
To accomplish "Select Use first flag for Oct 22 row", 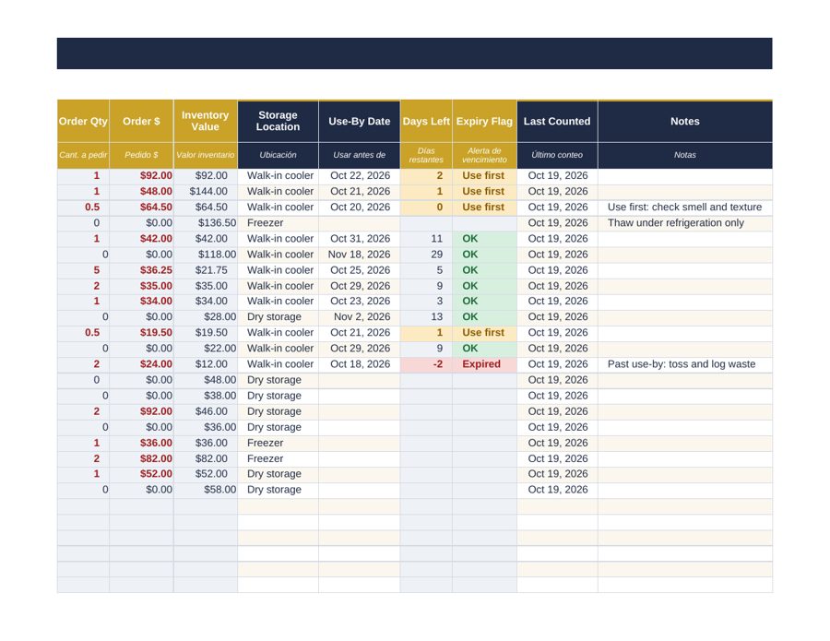I will [x=484, y=176].
